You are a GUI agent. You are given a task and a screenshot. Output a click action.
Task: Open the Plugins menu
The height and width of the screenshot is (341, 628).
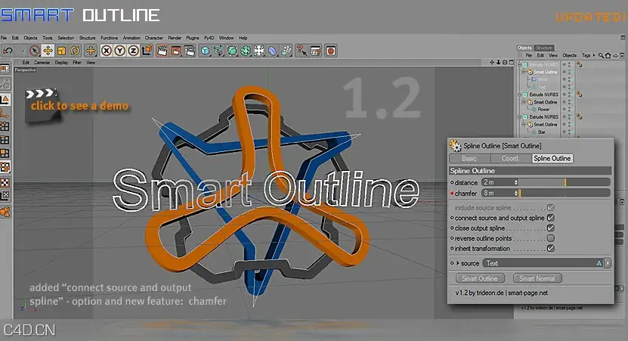click(193, 38)
